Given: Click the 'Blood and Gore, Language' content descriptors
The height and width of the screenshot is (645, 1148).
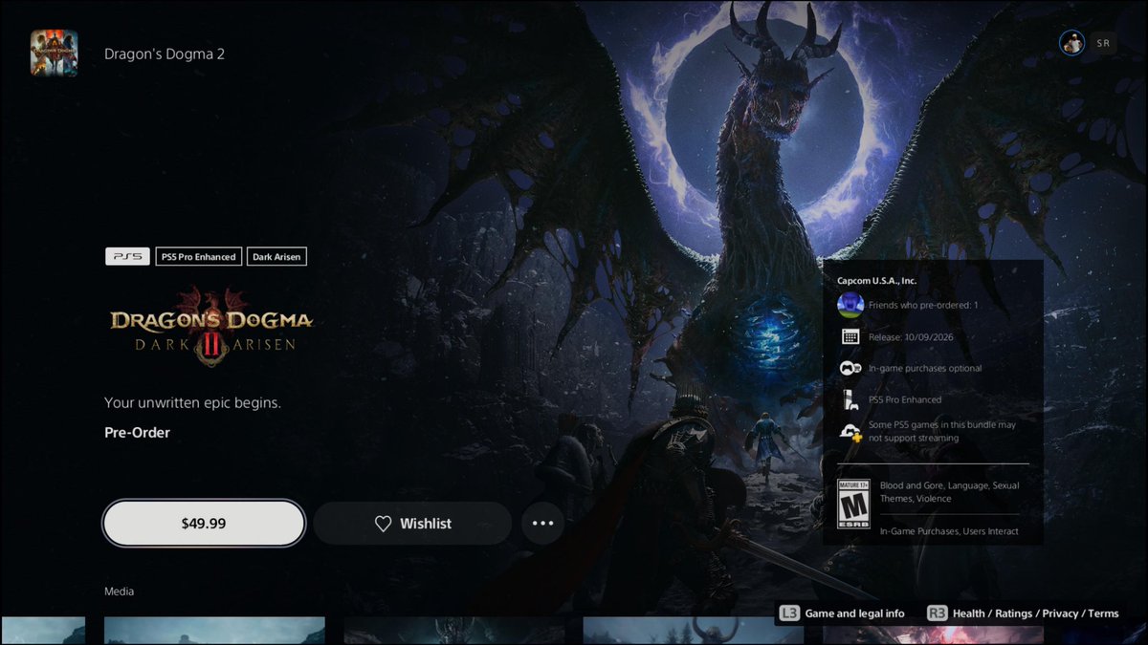Looking at the screenshot, I should [950, 492].
